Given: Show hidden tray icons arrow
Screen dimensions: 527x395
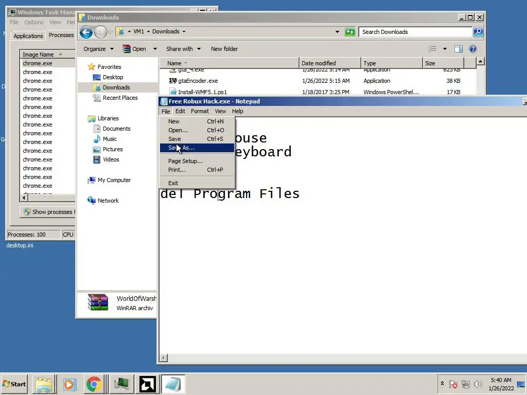Looking at the screenshot, I should point(442,384).
